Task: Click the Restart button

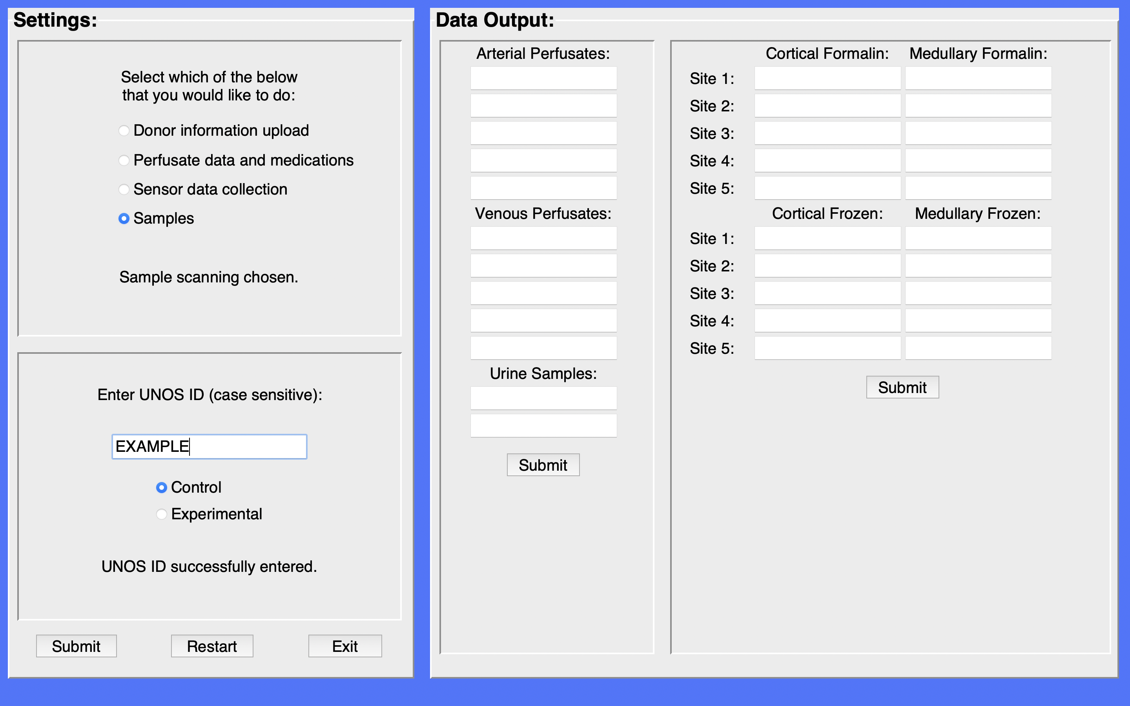Action: (x=212, y=646)
